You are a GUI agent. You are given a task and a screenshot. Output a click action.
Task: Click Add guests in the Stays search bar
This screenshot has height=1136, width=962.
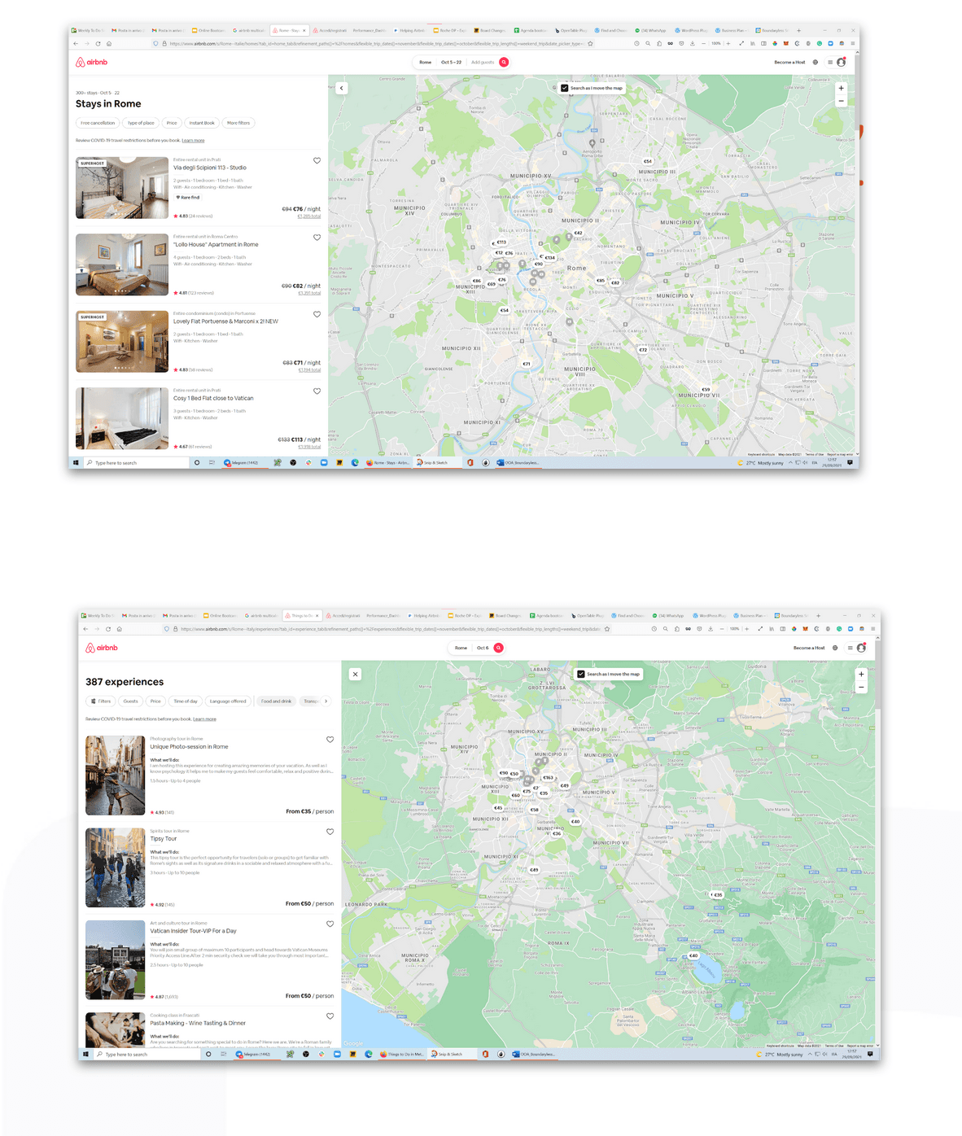(x=482, y=62)
